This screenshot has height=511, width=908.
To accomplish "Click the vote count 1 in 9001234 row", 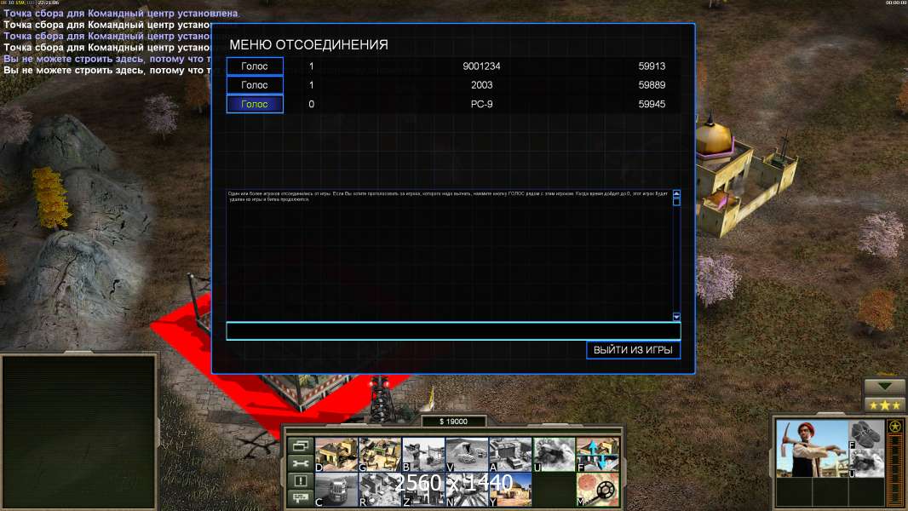I will coord(312,66).
